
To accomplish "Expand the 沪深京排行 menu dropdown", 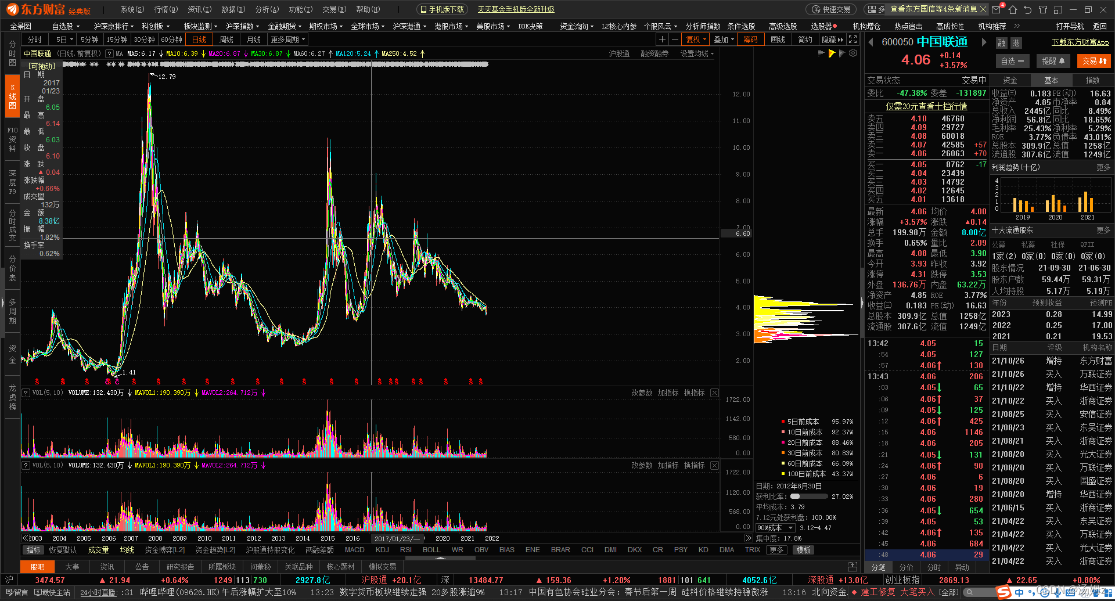I will tap(113, 26).
